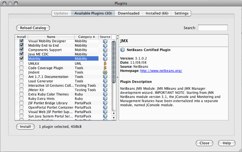The image size is (242, 152).
Task: Click the Close button
Action: pyautogui.click(x=204, y=143)
